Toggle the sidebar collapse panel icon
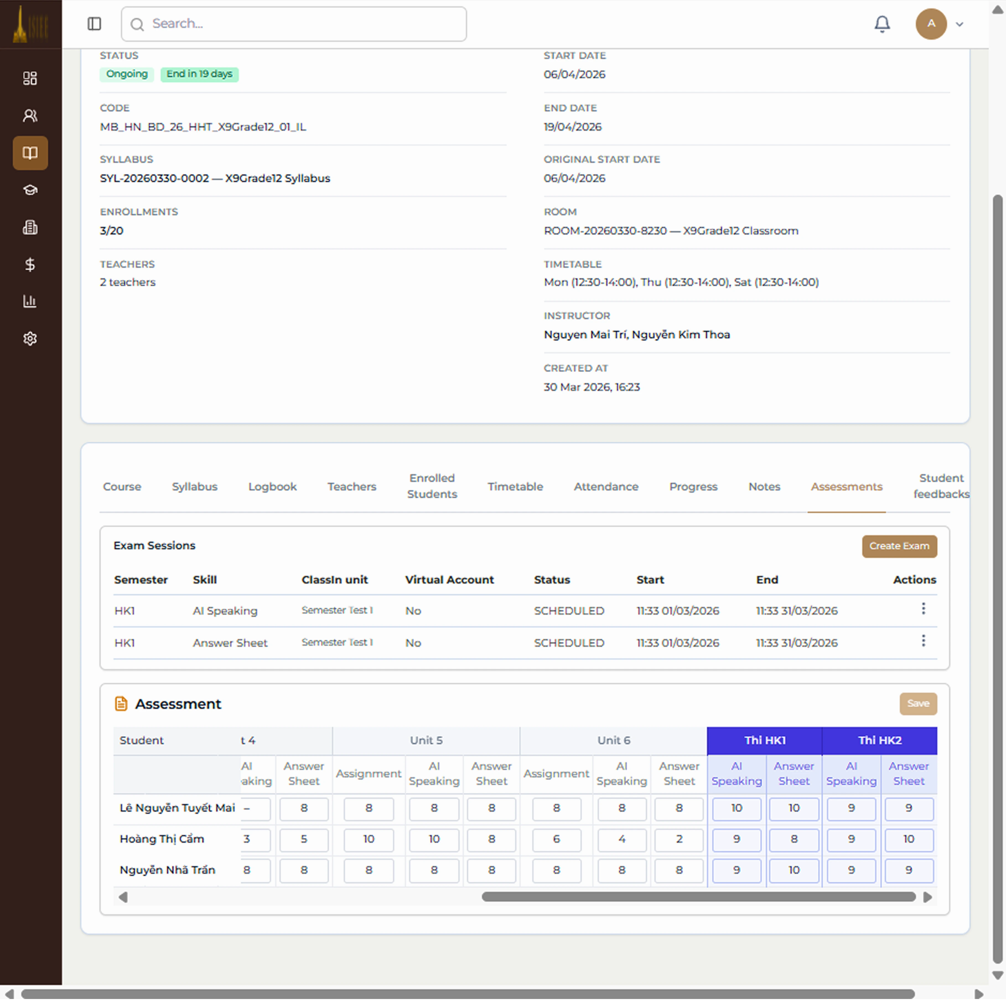The height and width of the screenshot is (1001, 1006). point(94,24)
